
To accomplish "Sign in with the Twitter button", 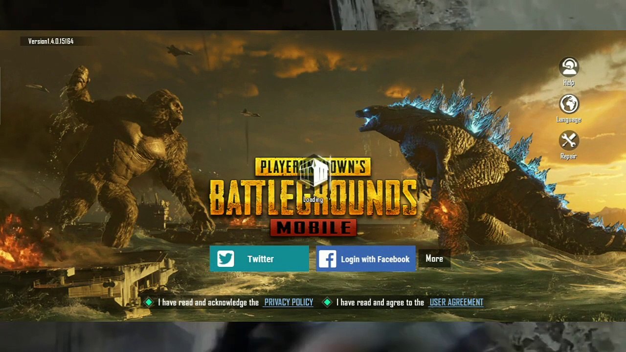I will [x=259, y=259].
